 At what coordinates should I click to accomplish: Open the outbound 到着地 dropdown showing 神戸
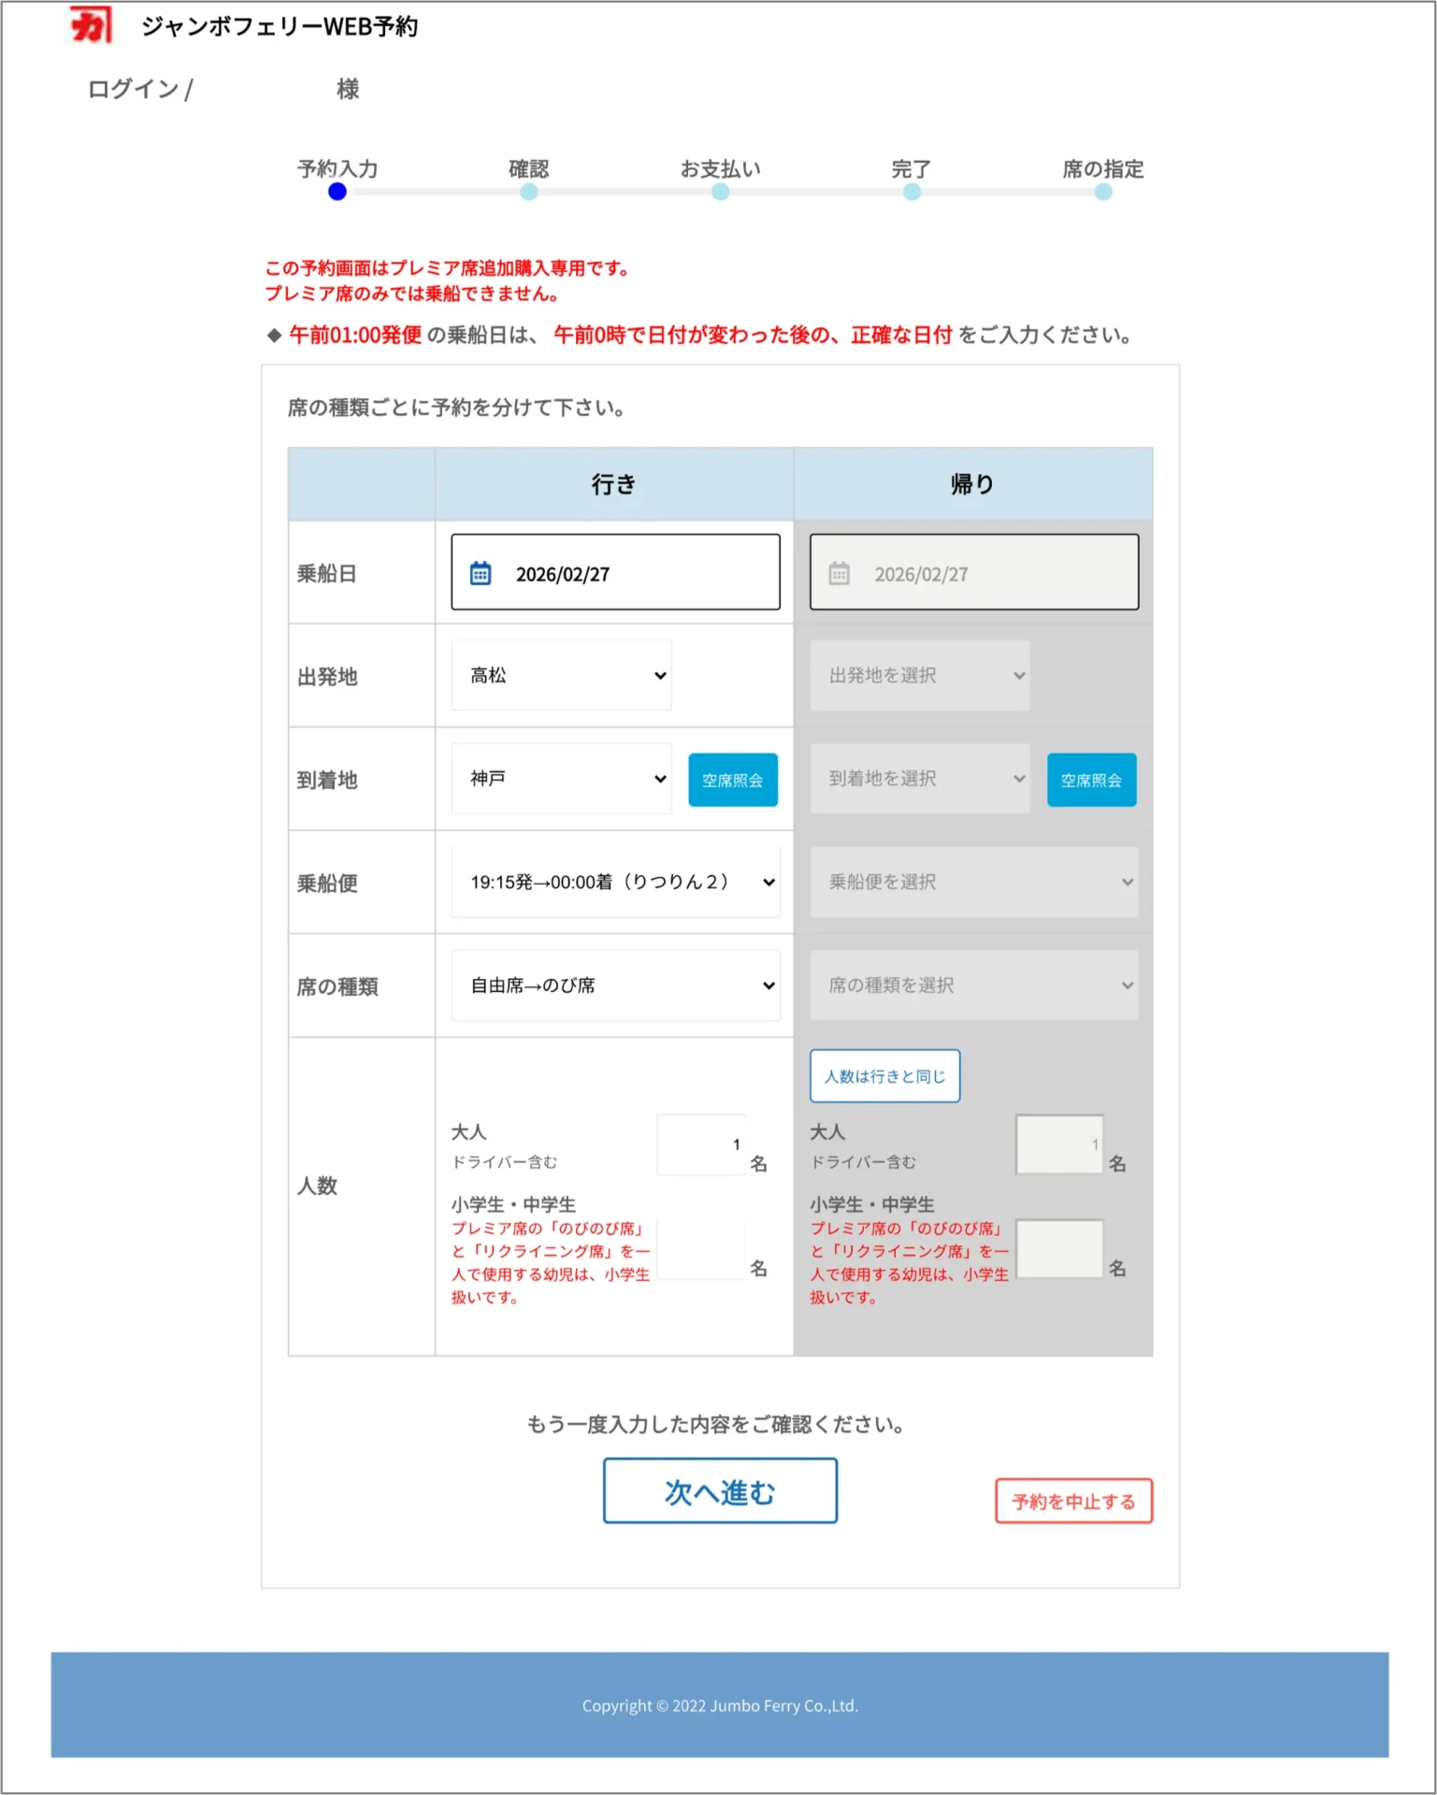(561, 779)
